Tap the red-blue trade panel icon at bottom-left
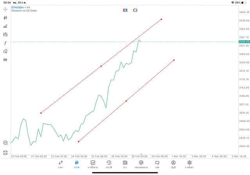 click(5, 153)
